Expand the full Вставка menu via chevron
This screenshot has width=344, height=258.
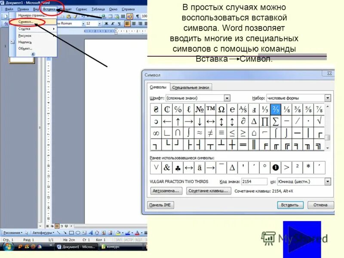(x=33, y=54)
